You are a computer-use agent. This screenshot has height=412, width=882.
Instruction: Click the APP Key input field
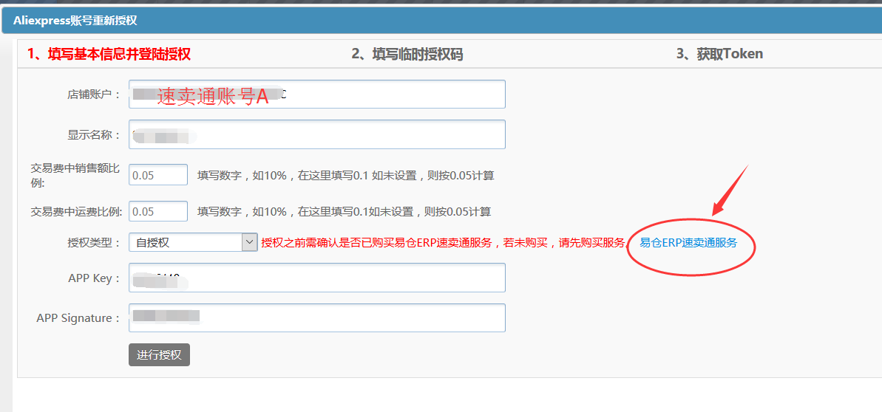(x=316, y=278)
